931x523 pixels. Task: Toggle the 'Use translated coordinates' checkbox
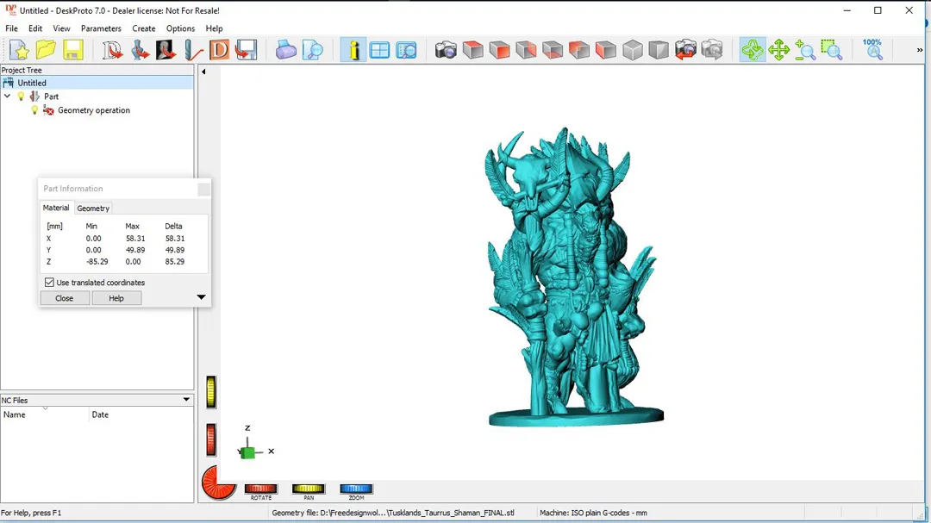click(49, 283)
